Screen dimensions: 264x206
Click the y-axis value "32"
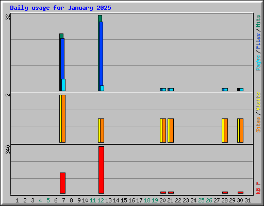(8, 17)
